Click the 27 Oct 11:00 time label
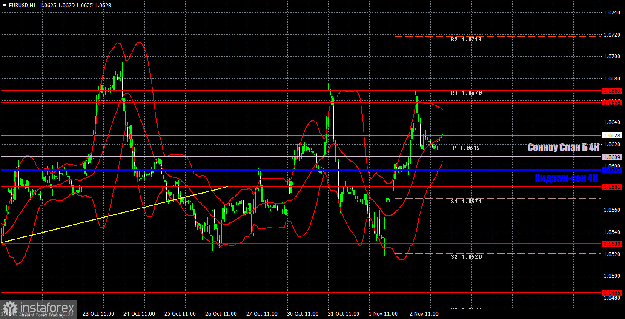The height and width of the screenshot is (319, 625). click(261, 314)
